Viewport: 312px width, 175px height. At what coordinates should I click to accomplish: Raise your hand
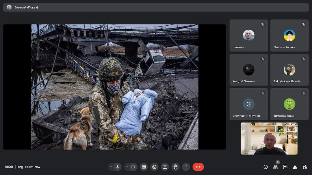175,167
